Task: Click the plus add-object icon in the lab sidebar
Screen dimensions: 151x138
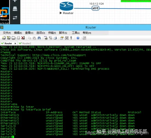Action: 15,1
